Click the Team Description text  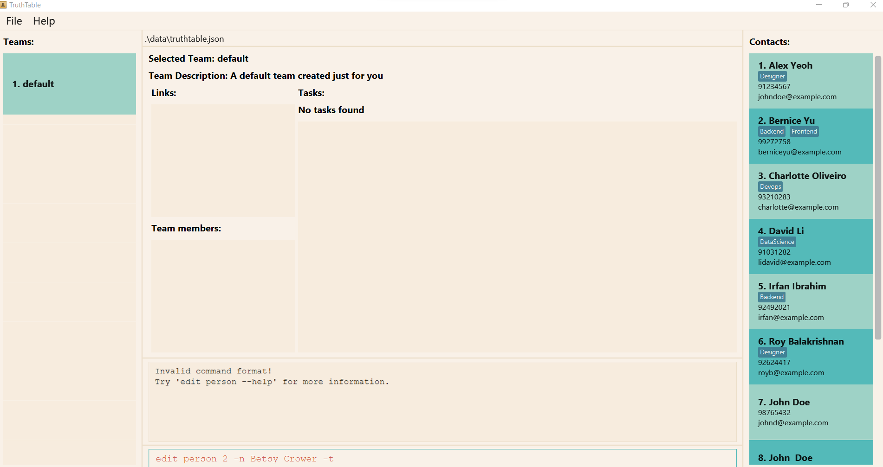(266, 76)
